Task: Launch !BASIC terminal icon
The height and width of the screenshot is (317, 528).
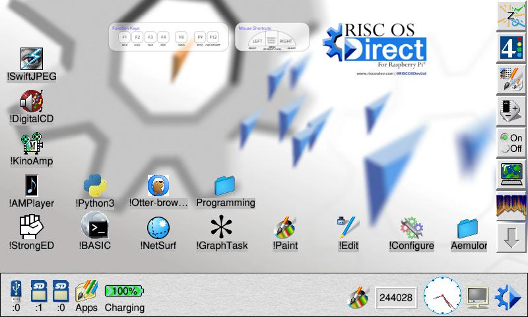Action: pyautogui.click(x=94, y=229)
